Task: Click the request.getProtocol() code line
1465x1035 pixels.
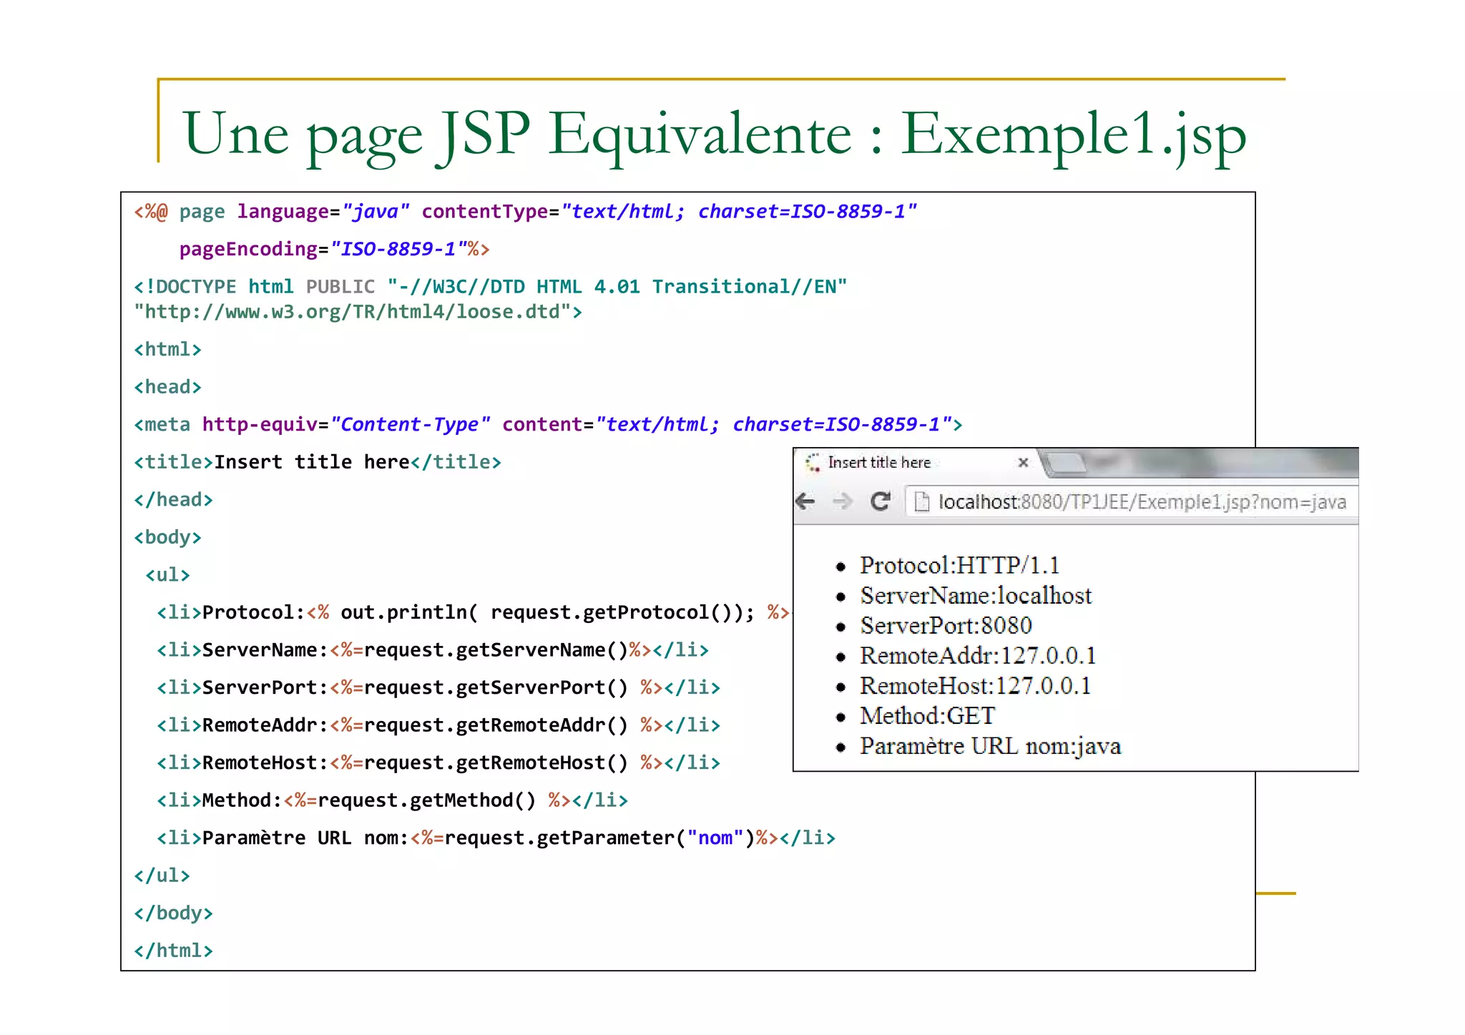Action: coord(473,613)
